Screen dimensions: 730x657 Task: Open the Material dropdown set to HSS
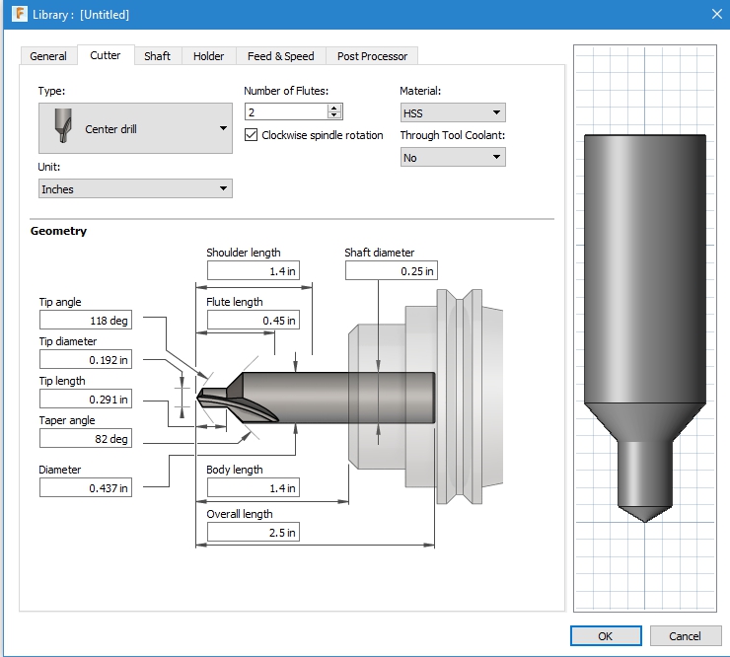click(453, 113)
